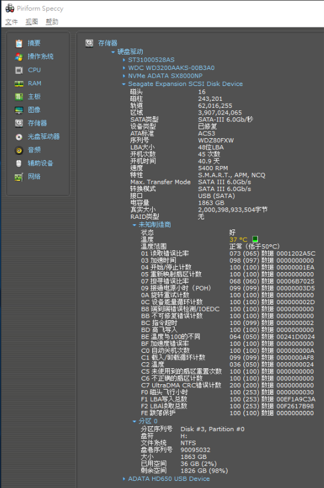Viewport: 324px width, 488px height.
Task: Go to the 光盘驱动器 section label
Action: (44, 136)
